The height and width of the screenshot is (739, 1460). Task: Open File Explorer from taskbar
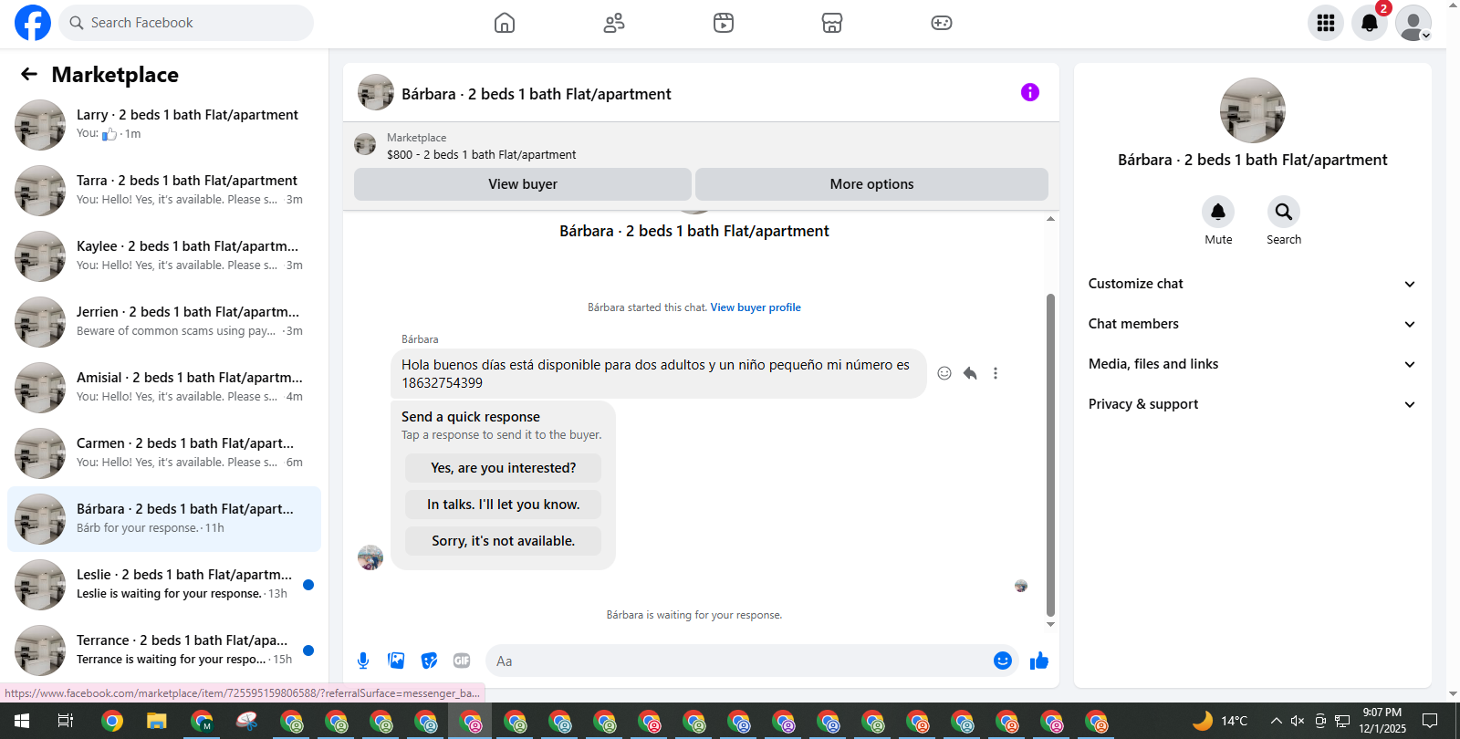coord(157,721)
